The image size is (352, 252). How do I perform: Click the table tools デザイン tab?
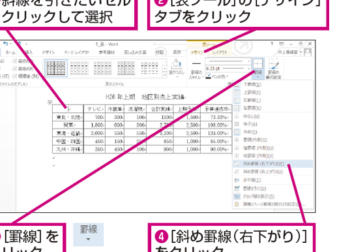[197, 52]
